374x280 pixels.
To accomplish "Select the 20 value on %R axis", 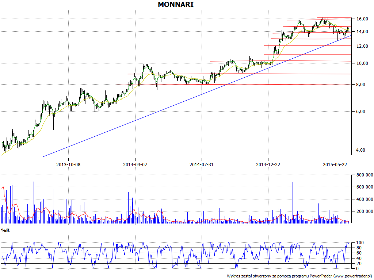I will (359, 264).
